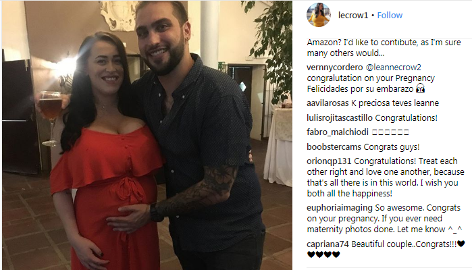Click the 'K preciosa teves leanne' comment

point(395,103)
